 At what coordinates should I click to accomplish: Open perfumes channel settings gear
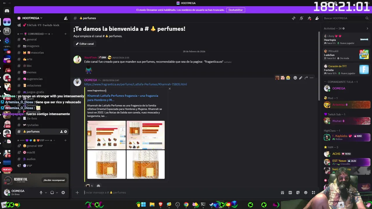[65, 131]
